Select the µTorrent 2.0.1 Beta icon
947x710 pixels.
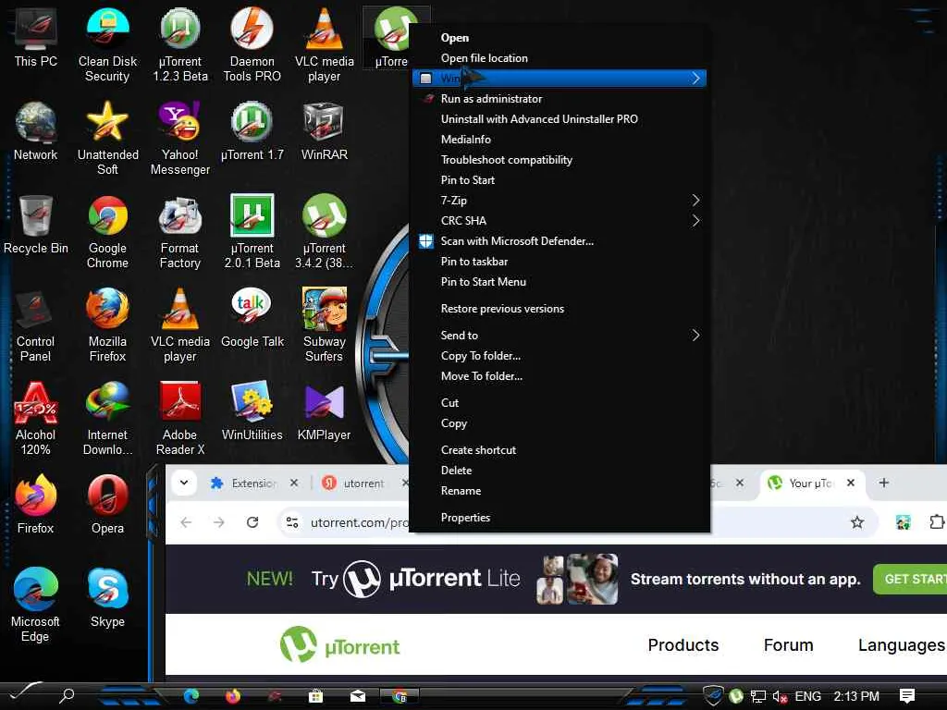pos(252,232)
